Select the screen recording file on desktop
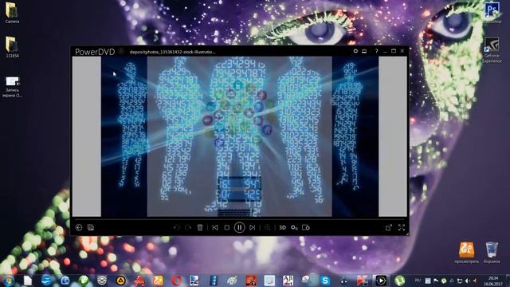Viewport: 510px width, 287px height. pyautogui.click(x=13, y=87)
